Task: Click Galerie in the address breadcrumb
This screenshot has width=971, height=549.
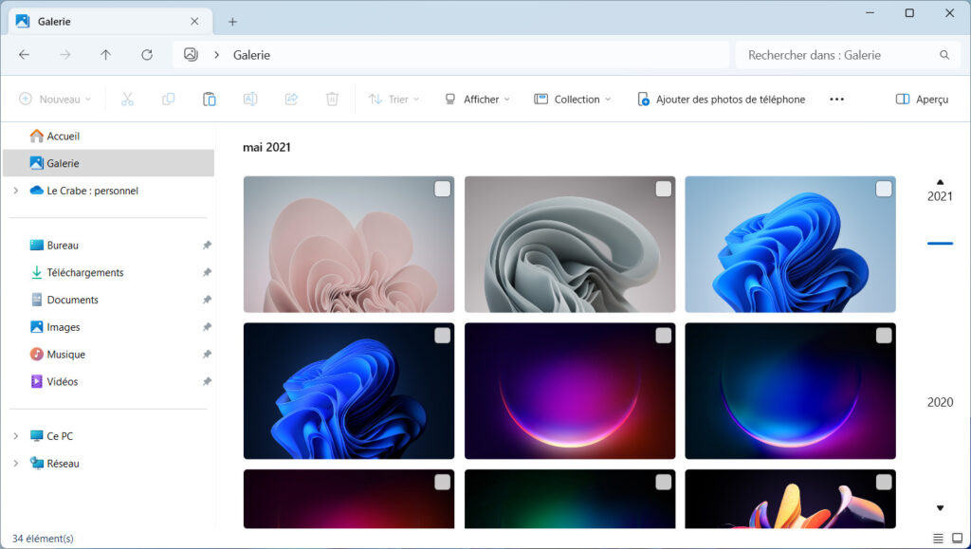Action: (251, 55)
